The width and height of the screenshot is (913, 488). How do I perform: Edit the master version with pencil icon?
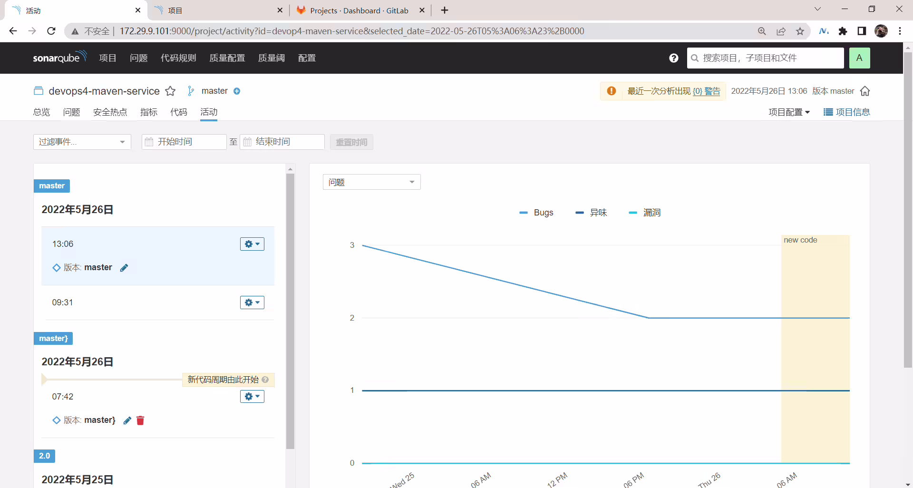pyautogui.click(x=124, y=268)
